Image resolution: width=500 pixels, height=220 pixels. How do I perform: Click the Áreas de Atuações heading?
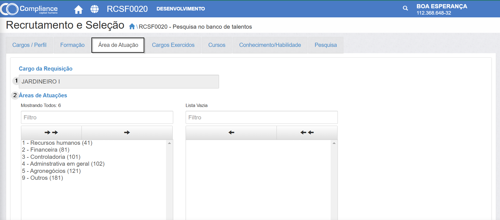(x=43, y=95)
